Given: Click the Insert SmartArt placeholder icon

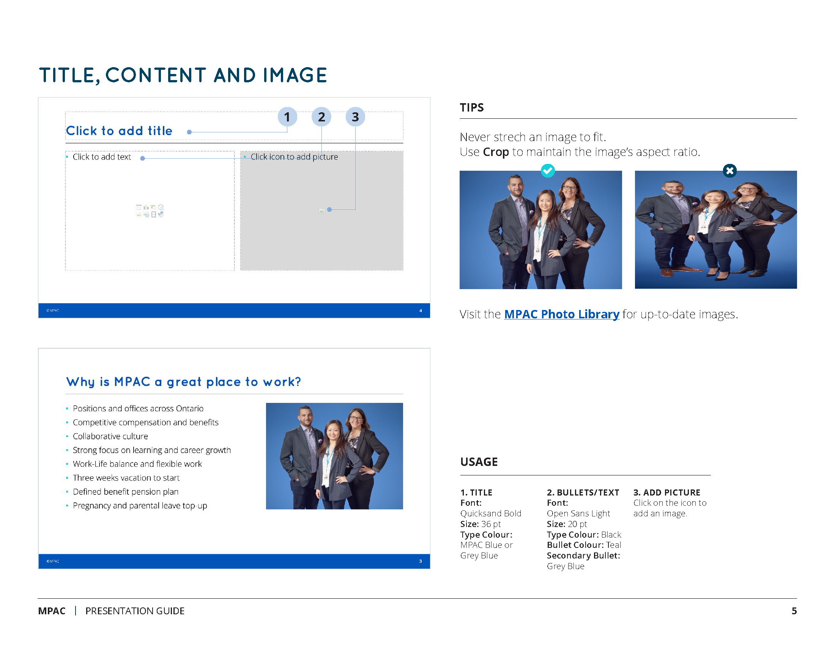Looking at the screenshot, I should [x=154, y=208].
